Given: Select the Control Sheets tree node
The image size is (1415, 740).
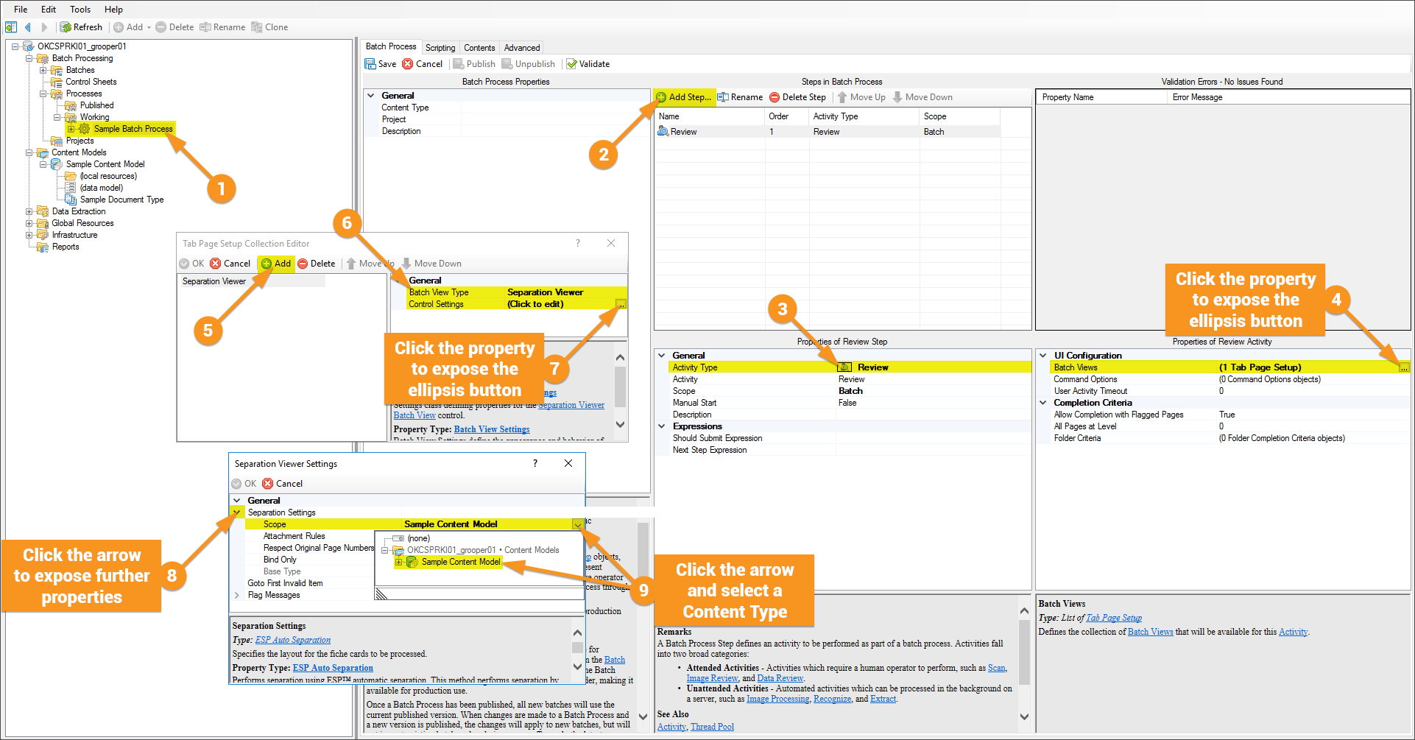Looking at the screenshot, I should pos(91,82).
